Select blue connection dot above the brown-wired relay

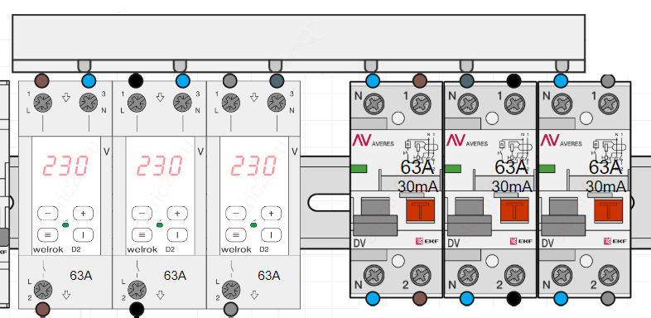(89, 80)
